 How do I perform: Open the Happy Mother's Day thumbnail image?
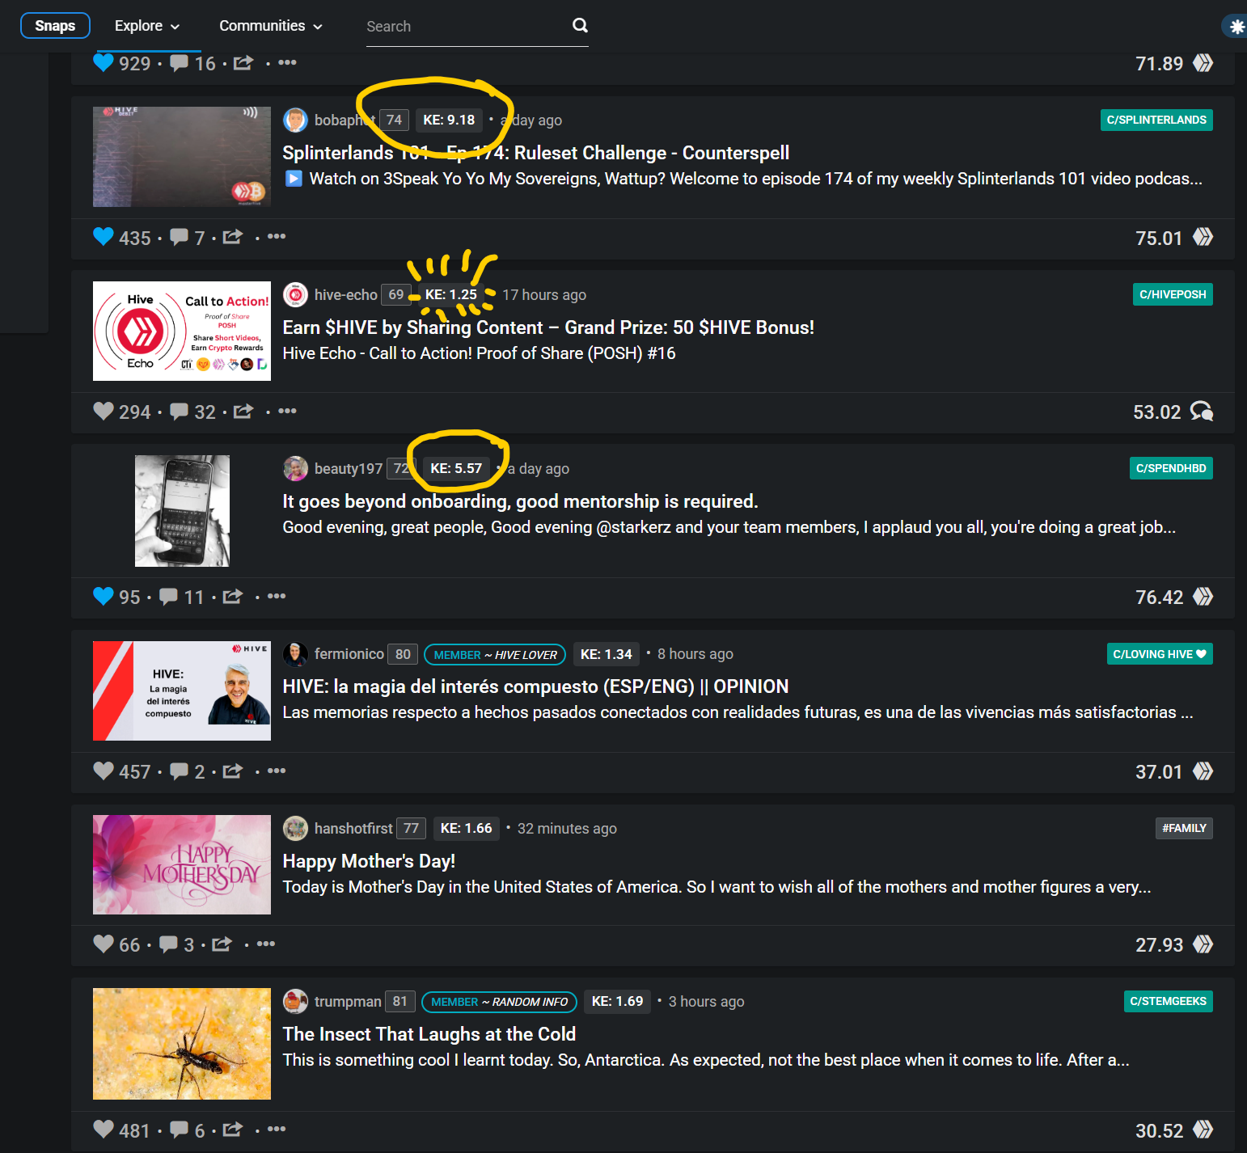pyautogui.click(x=182, y=864)
